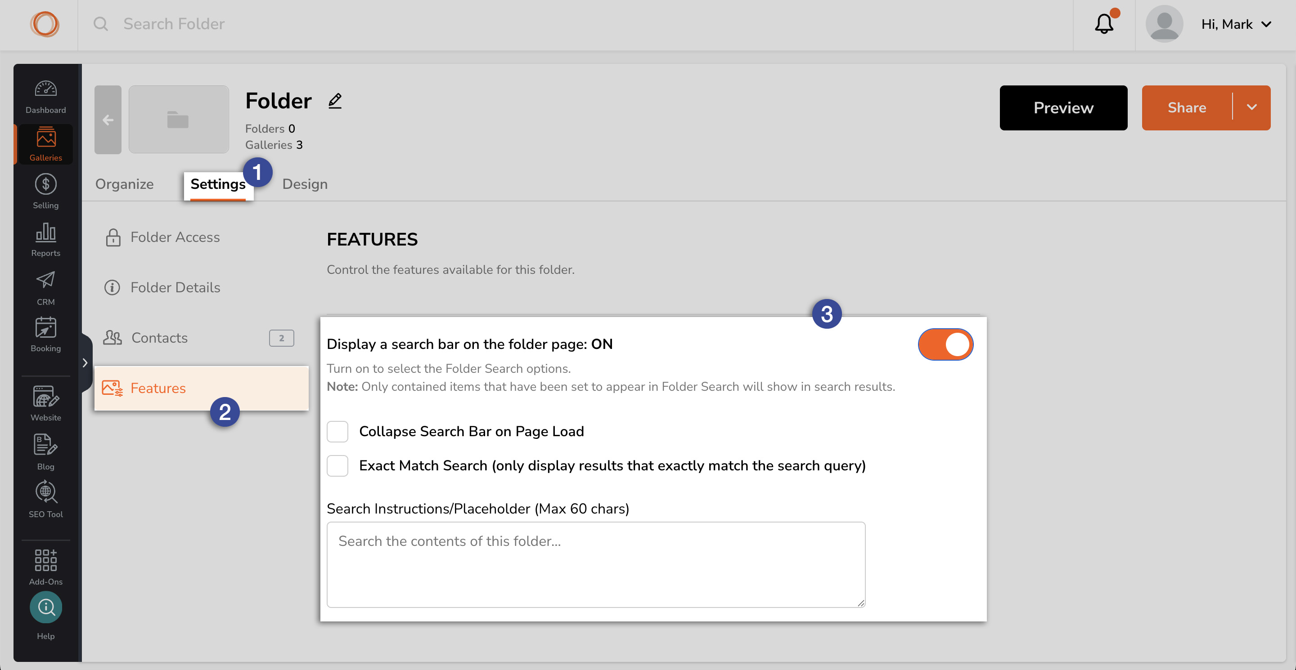
Task: Open the Galleries section in sidebar
Action: coord(46,145)
